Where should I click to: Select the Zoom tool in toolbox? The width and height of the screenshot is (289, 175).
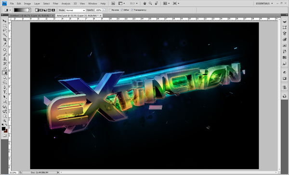[4, 121]
